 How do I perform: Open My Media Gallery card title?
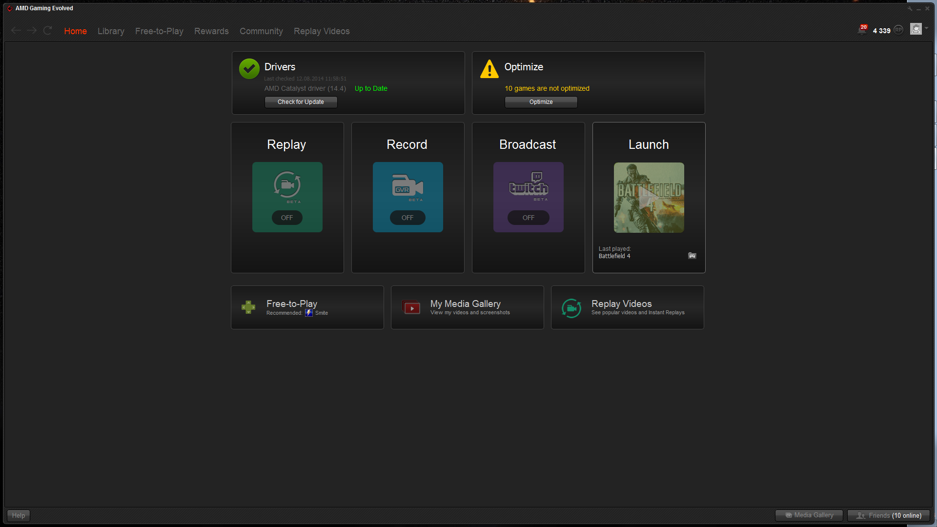[466, 304]
